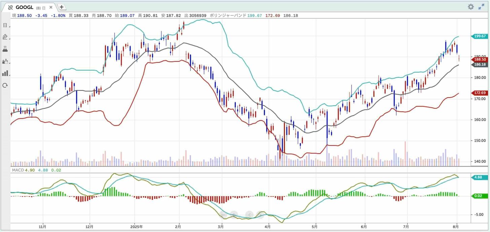490x232 pixels.
Task: Select the GOOGL tab
Action: click(x=25, y=7)
